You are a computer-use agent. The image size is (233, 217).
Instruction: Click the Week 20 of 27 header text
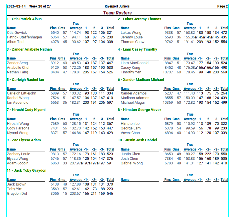point(40,6)
